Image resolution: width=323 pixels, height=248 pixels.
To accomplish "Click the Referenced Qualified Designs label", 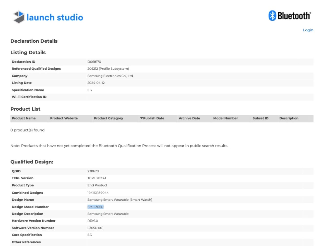I will (x=36, y=69).
